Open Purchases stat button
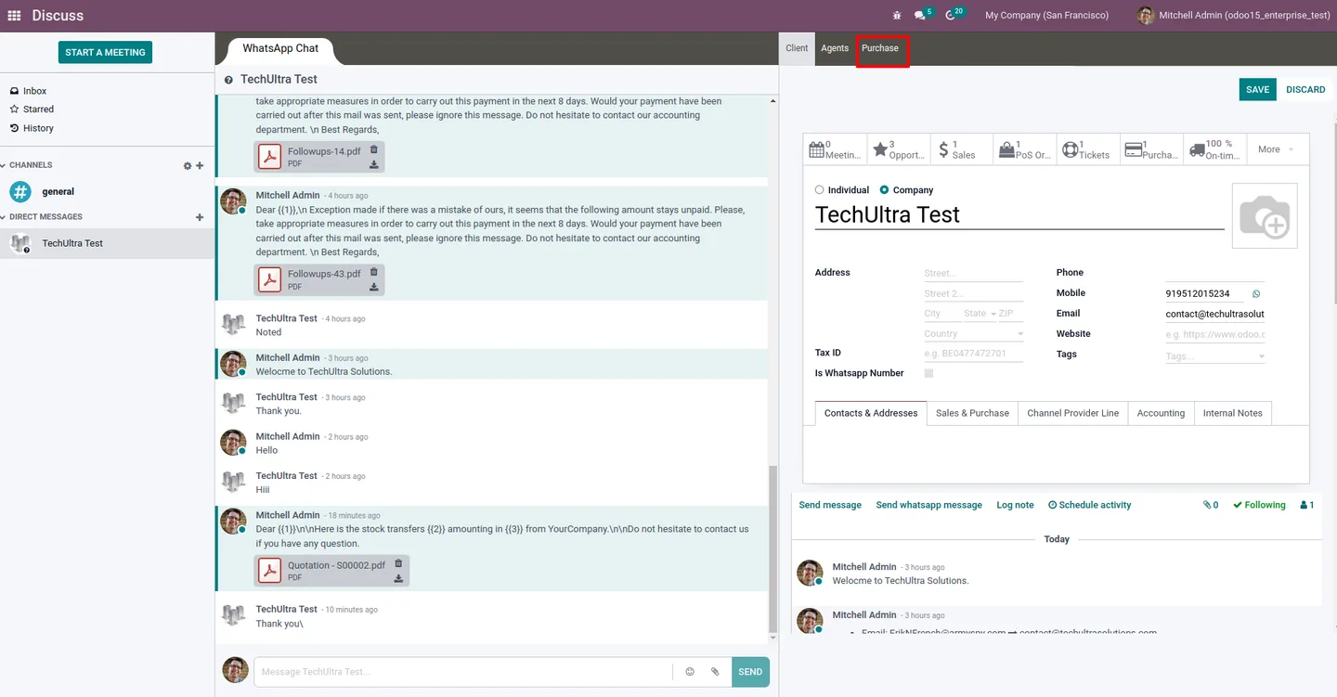1337x697 pixels. click(x=1151, y=149)
